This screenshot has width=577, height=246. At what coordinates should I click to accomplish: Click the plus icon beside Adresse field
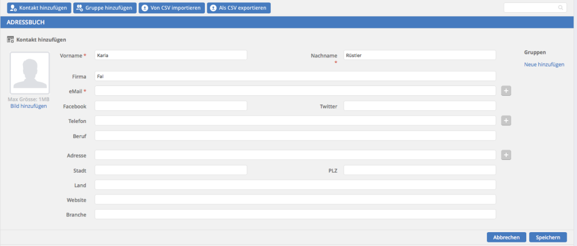[507, 155]
